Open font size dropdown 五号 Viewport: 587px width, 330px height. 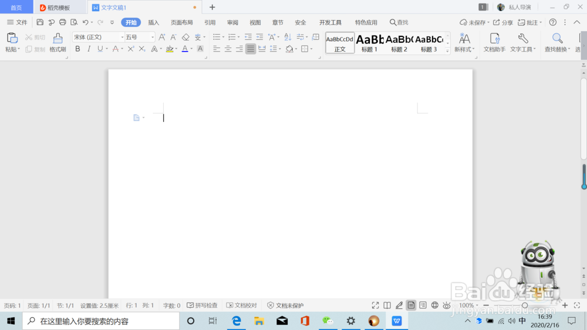pos(153,37)
